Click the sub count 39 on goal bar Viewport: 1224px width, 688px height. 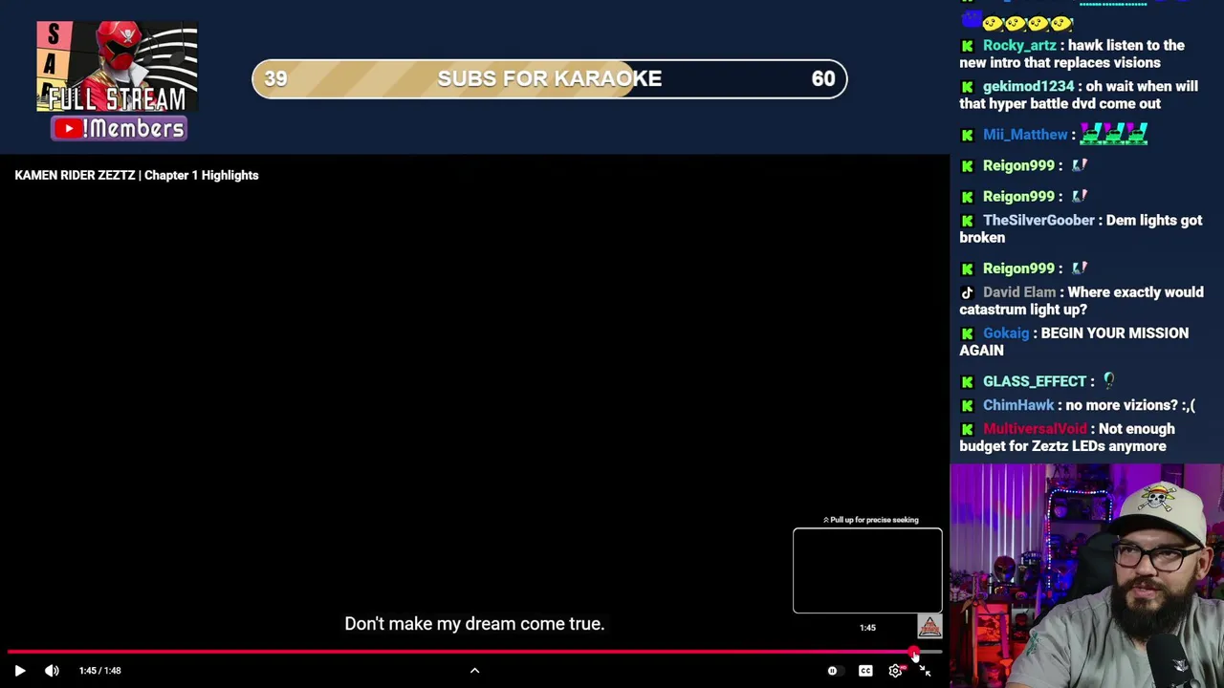[275, 79]
